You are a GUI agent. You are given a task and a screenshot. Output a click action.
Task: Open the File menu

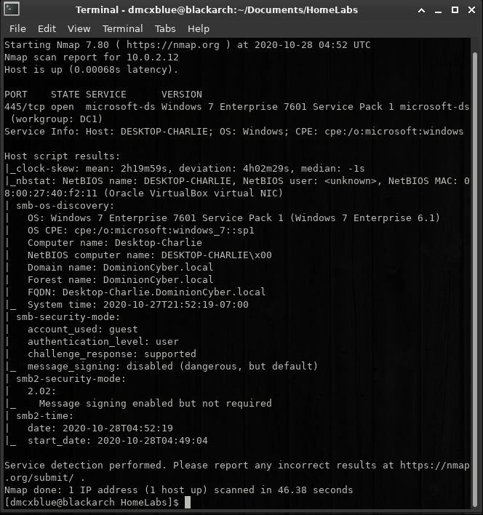coord(17,29)
